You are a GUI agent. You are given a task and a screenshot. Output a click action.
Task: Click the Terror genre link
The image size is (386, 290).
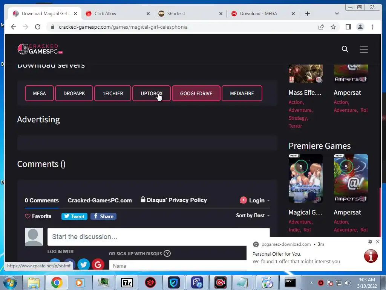(x=295, y=126)
